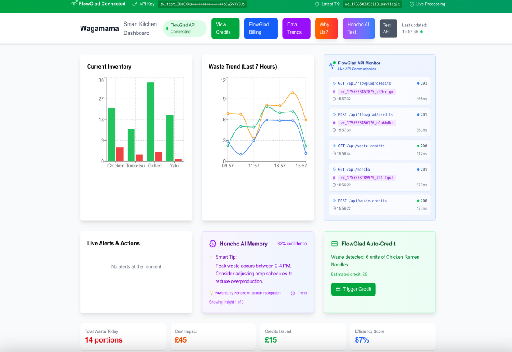Screen dimensions: 512x352
Task: Launch the Honcho AI Test
Action: coord(358,28)
